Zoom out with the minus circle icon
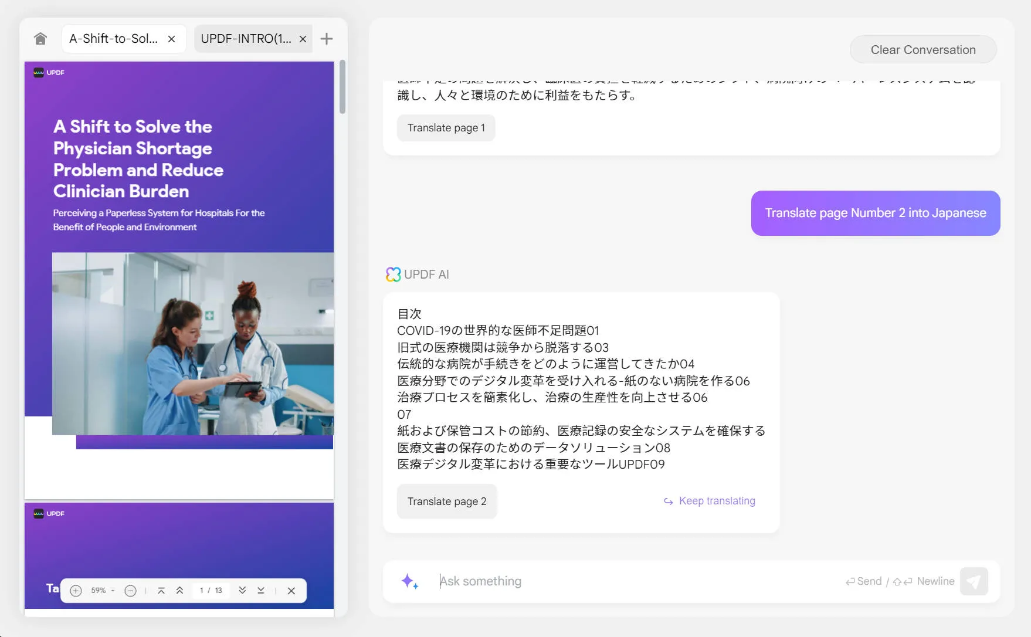The image size is (1031, 637). (x=130, y=591)
